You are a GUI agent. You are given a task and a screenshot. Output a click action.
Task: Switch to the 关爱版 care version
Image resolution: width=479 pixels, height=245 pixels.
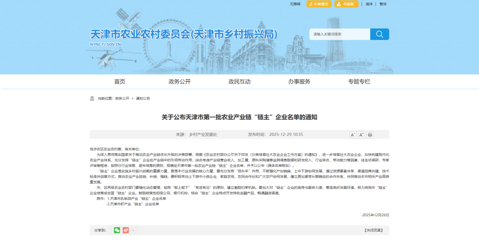pyautogui.click(x=346, y=4)
